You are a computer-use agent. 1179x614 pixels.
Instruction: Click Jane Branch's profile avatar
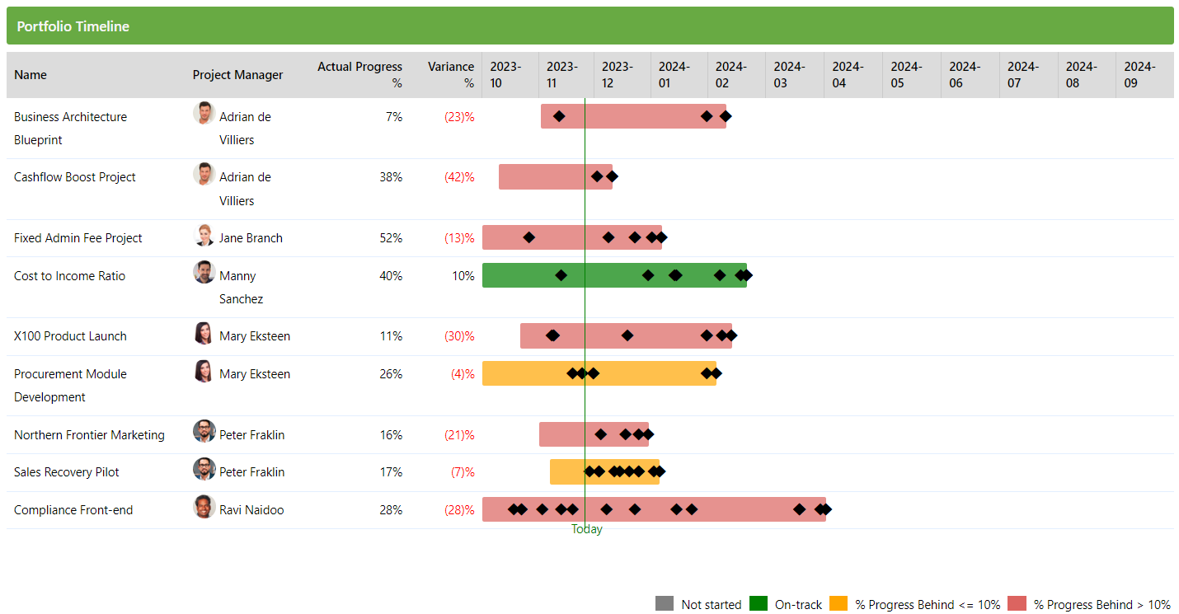coord(204,236)
